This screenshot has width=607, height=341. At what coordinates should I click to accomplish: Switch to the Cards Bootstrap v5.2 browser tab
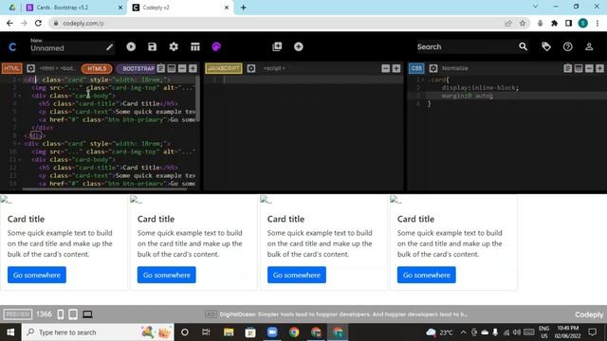point(74,8)
